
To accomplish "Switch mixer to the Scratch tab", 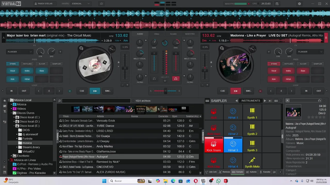I will 173,34.
